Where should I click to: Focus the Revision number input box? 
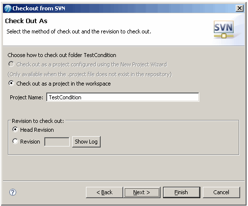[57, 142]
